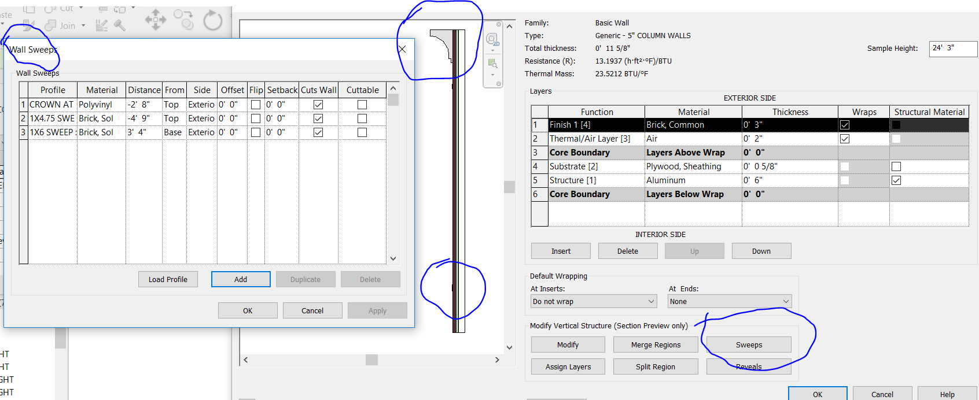
Task: Toggle Wraps checkbox for Finish 1 layer
Action: coord(845,125)
